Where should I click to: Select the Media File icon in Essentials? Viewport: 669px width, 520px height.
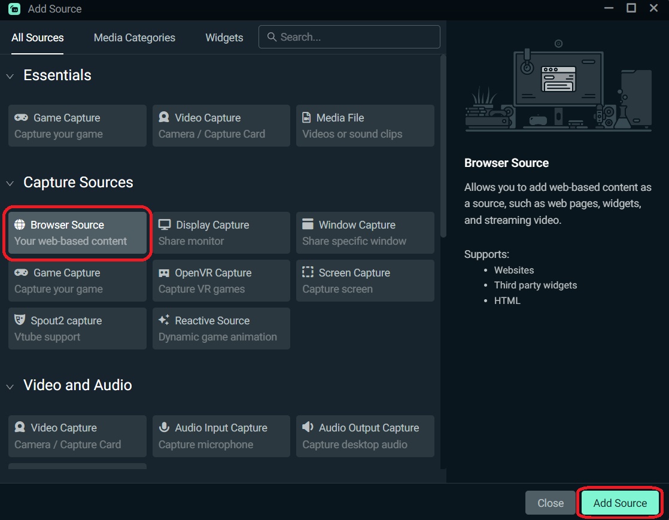point(307,118)
